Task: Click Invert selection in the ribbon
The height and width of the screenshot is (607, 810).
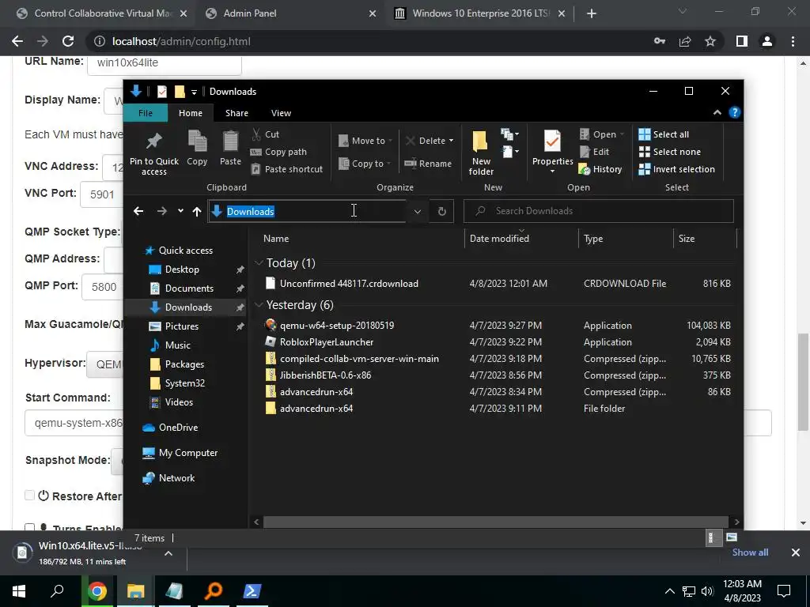Action: point(677,169)
